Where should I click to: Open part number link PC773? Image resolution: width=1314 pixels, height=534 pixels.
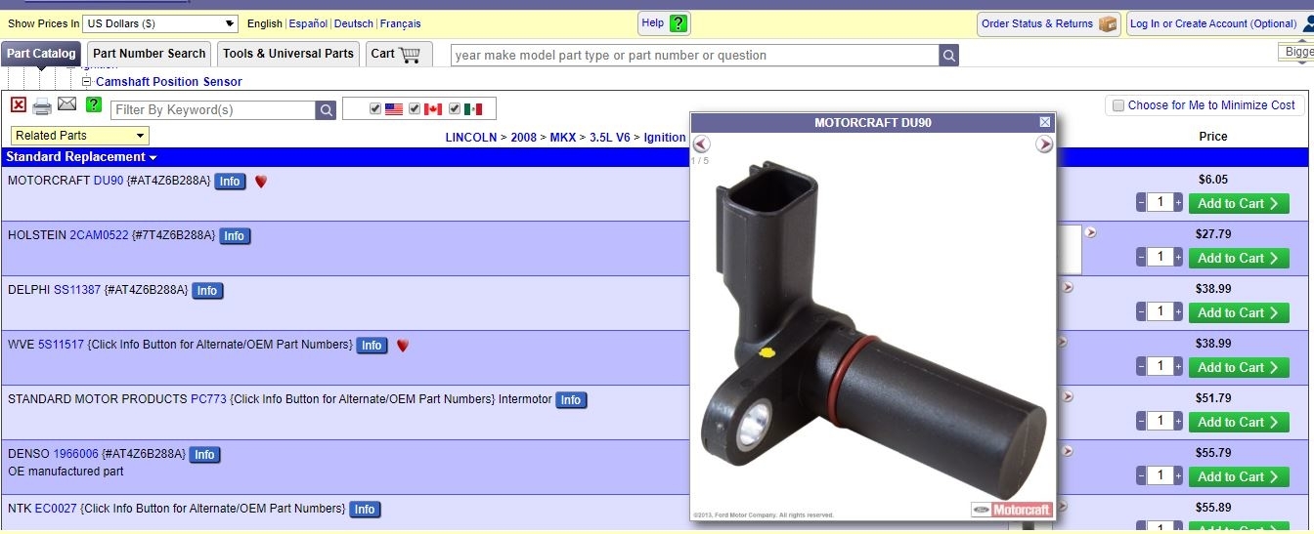click(208, 399)
